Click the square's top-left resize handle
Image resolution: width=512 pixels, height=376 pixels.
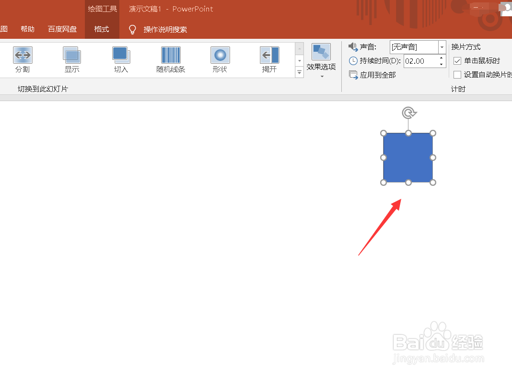tap(384, 133)
